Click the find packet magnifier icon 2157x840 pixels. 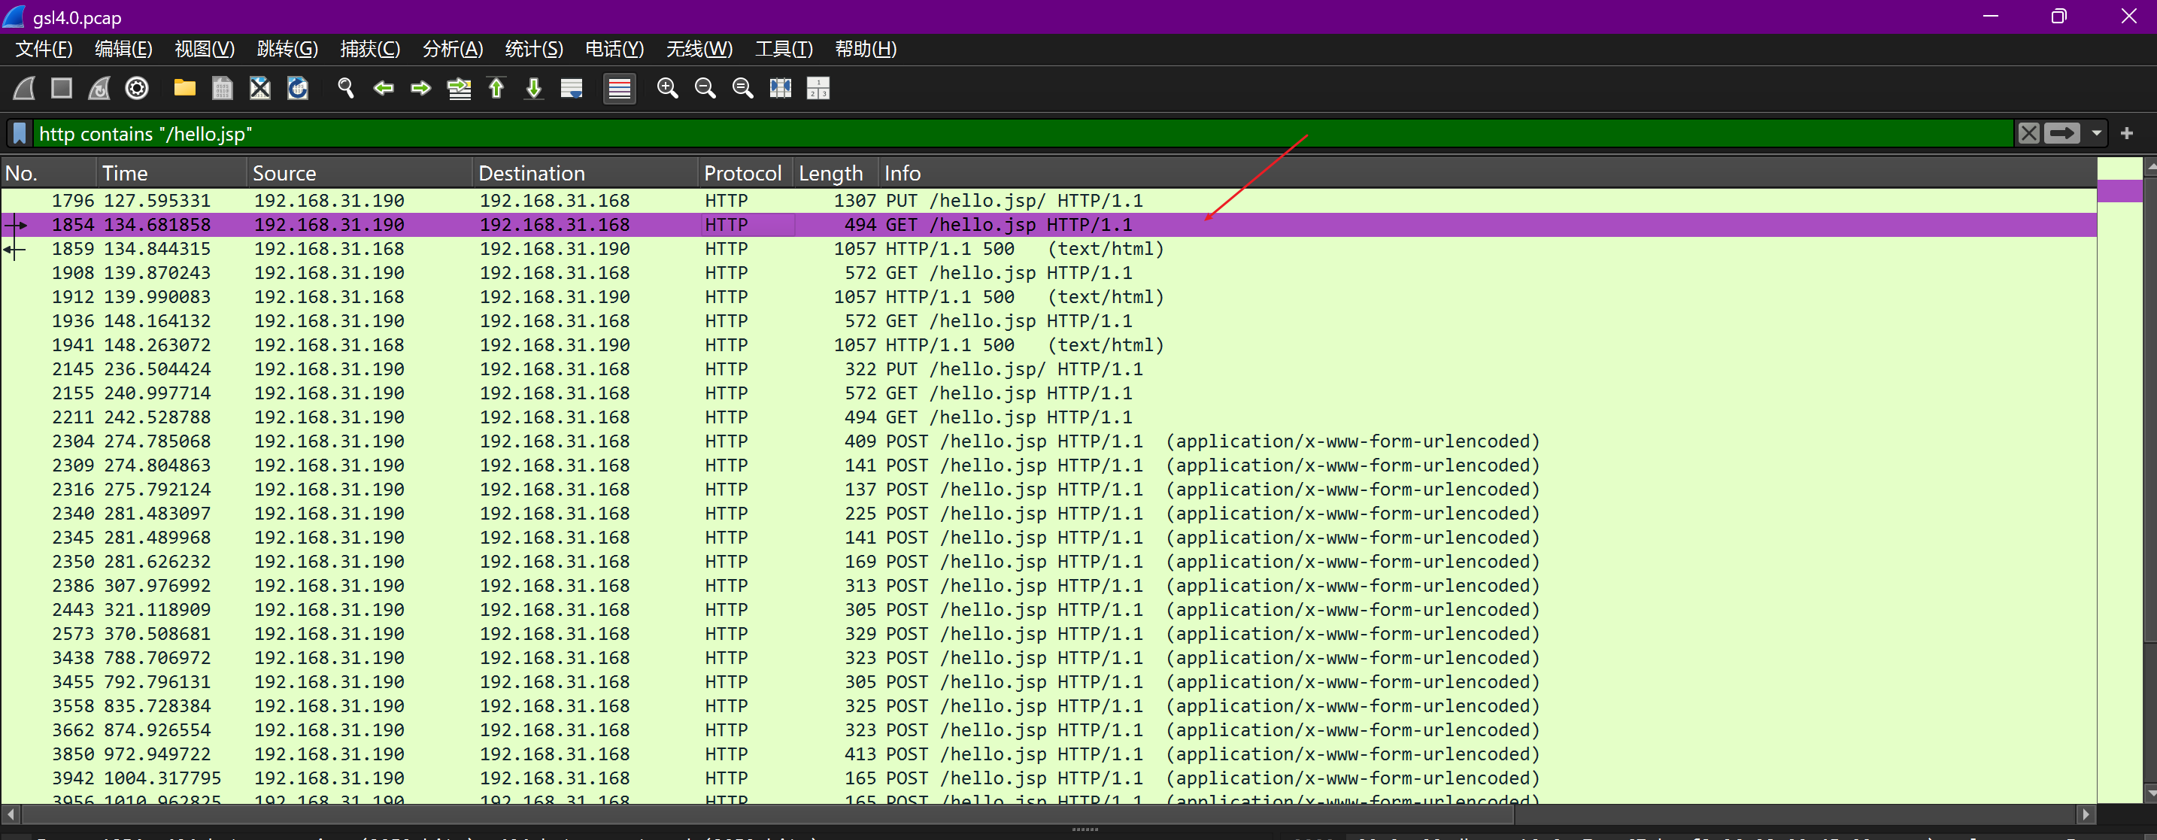click(345, 88)
